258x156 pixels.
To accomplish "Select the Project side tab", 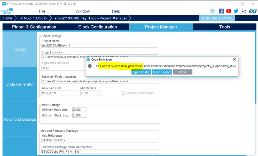I will 20,49.
